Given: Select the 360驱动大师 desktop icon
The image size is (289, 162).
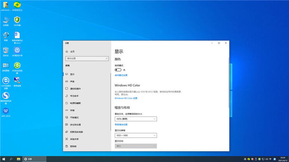Looking at the screenshot, I should click(x=17, y=52).
